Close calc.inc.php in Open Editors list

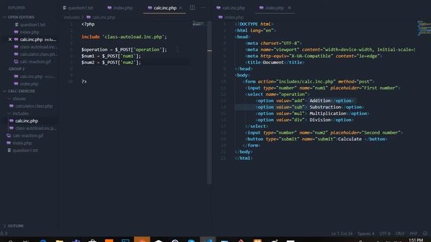(10, 40)
